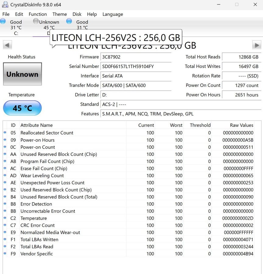Image resolution: width=263 pixels, height=274 pixels.
Task: Click the Rotation Rate ---- (SSD) value
Action: 241,76
